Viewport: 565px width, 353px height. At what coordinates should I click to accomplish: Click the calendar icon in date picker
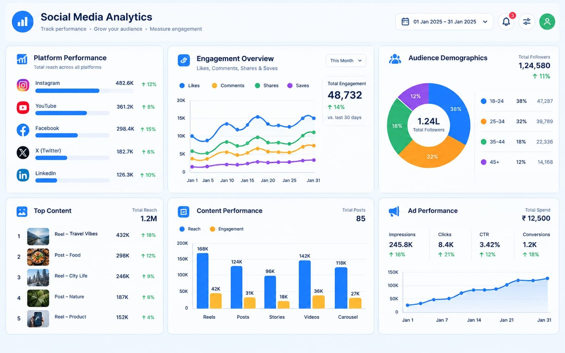point(405,22)
